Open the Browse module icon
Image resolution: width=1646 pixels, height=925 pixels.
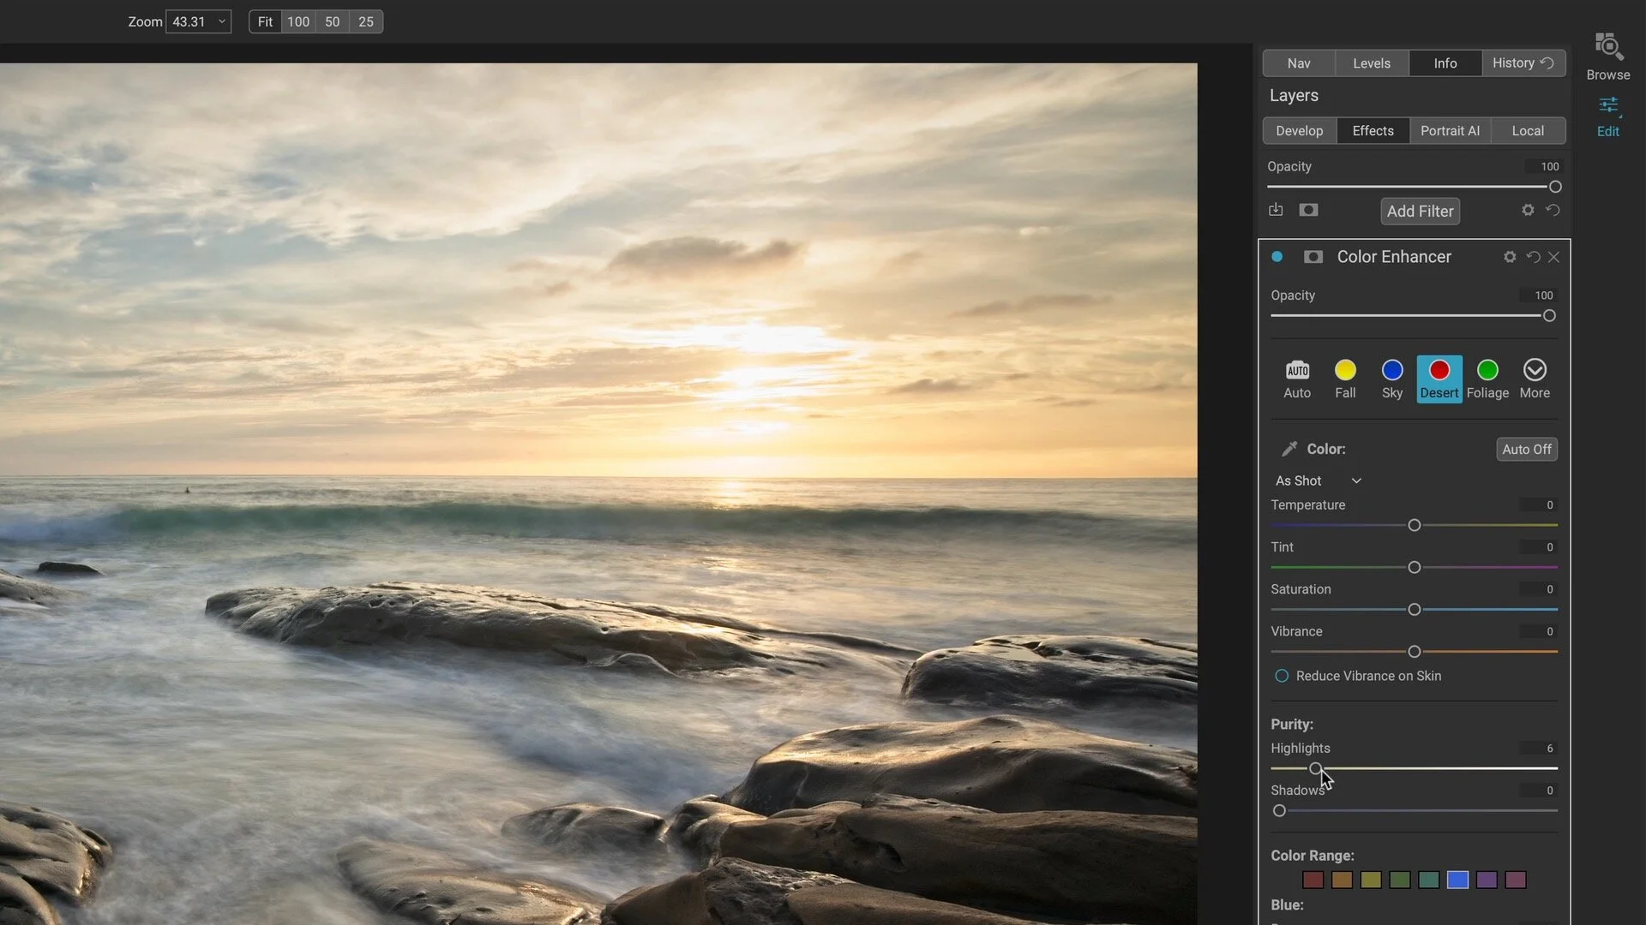pos(1608,49)
